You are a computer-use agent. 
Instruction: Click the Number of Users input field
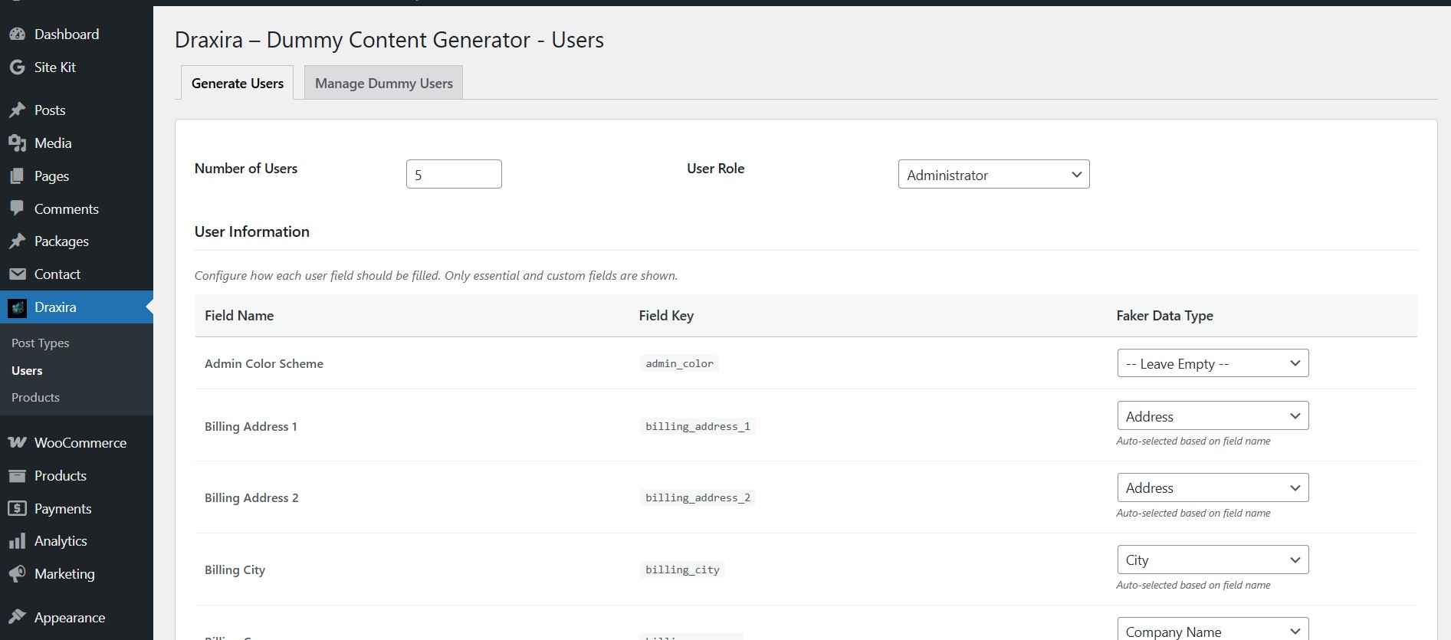[454, 174]
